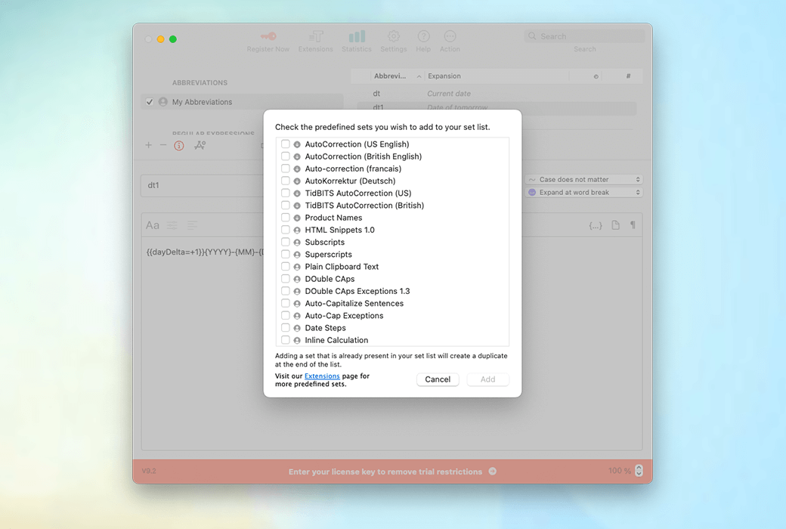This screenshot has height=529, width=786.
Task: Click the Register Now key icon
Action: click(x=268, y=36)
